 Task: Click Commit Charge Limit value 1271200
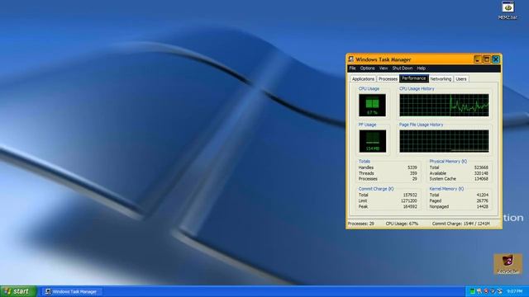[409, 200]
